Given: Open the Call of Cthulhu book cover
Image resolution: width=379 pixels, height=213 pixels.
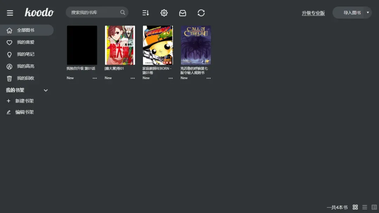Looking at the screenshot, I should coord(196,45).
